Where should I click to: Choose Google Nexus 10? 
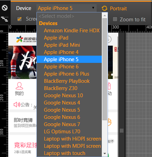tap(69, 96)
